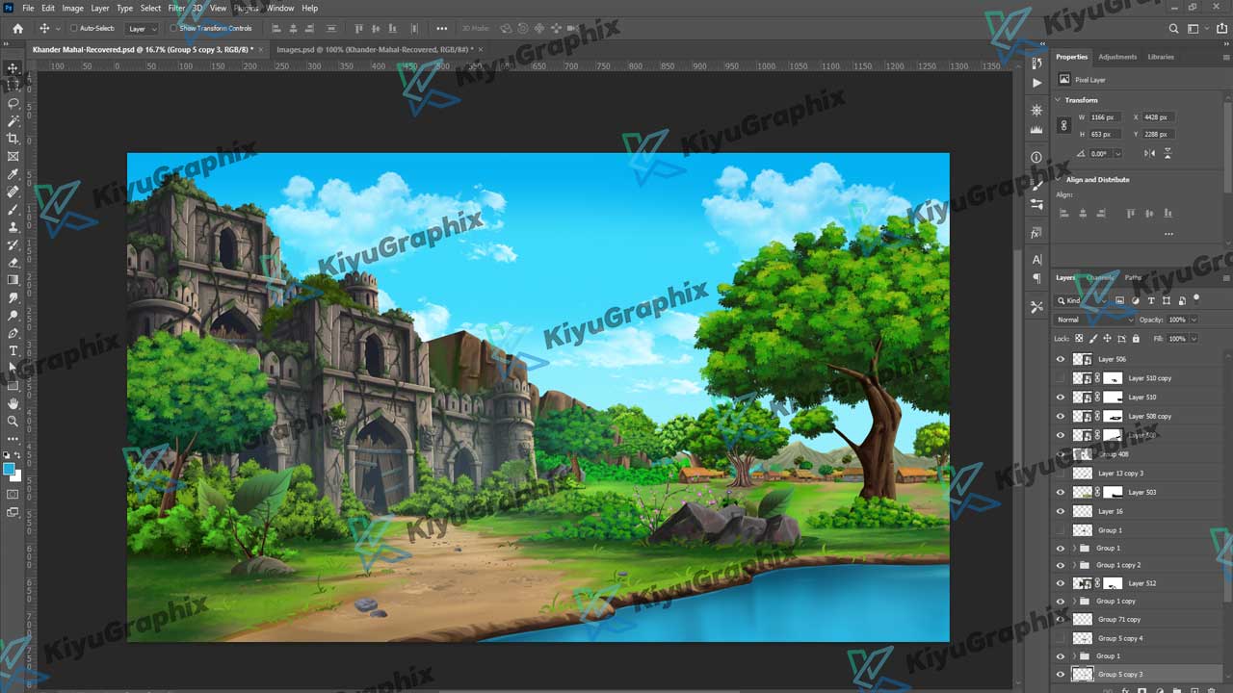The image size is (1233, 693).
Task: Click the foreground blue color swatch
Action: (10, 469)
